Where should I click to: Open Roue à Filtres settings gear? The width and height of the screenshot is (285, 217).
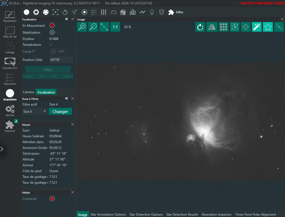click(66, 98)
